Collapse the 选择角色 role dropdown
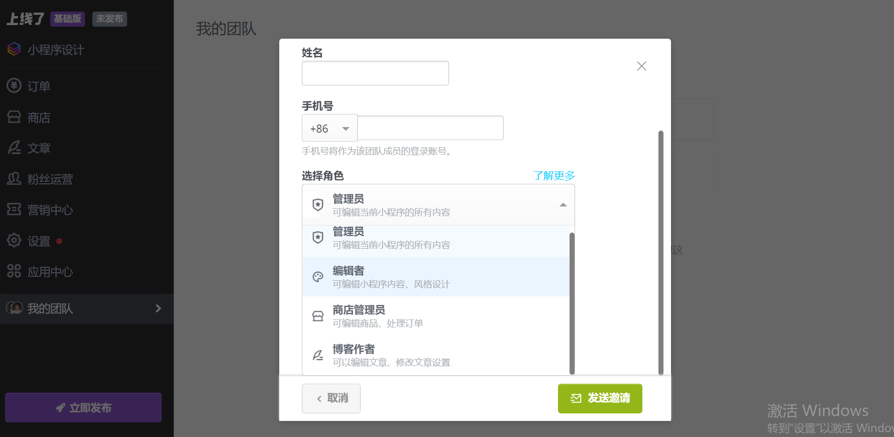 563,205
